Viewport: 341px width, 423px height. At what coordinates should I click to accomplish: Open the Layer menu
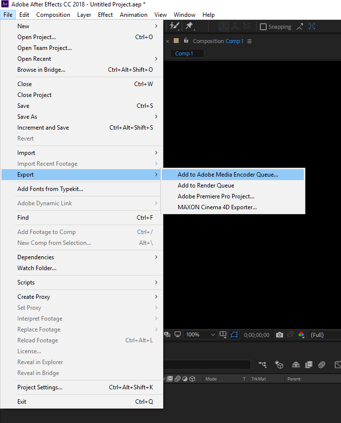84,15
